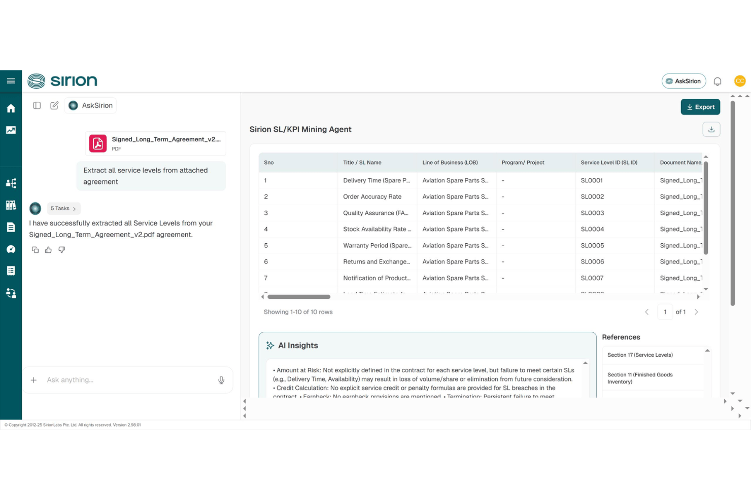The height and width of the screenshot is (500, 751).
Task: Open the hamburger navigation menu
Action: tap(11, 81)
